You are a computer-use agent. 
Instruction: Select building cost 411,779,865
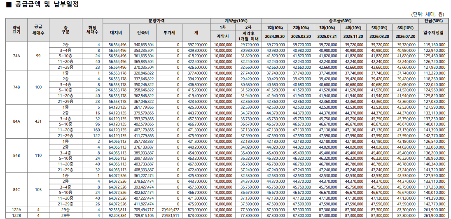click(x=143, y=136)
